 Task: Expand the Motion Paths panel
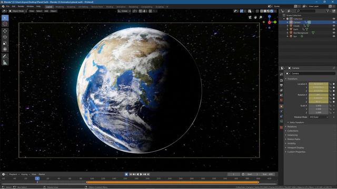point(293,139)
